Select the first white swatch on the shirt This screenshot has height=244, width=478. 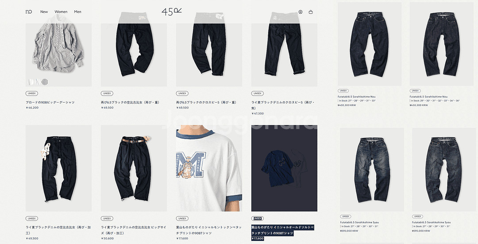pyautogui.click(x=31, y=82)
